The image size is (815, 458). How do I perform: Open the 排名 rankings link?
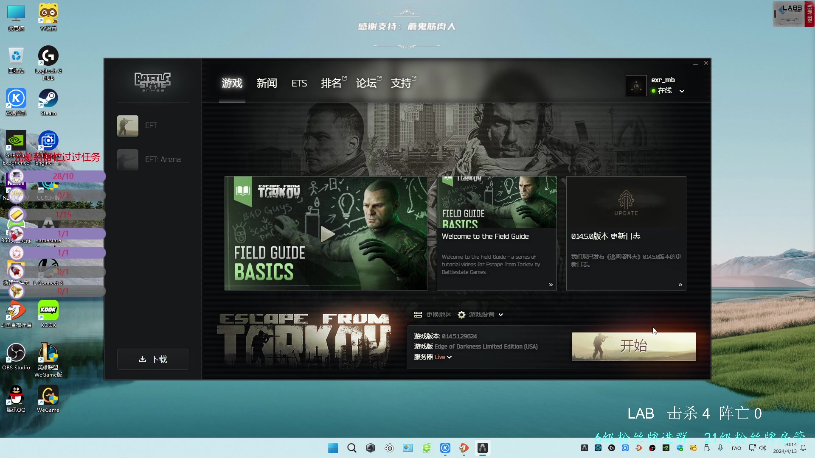pos(333,83)
